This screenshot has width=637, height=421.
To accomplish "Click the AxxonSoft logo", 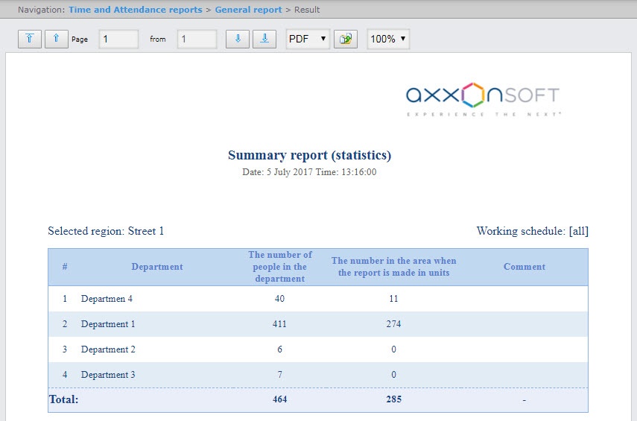I will 483,99.
